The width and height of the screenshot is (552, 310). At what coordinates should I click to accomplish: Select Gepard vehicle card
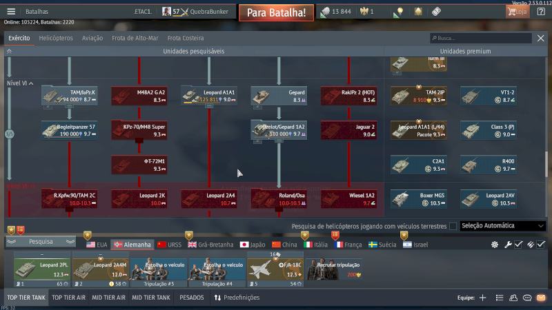pyautogui.click(x=279, y=96)
